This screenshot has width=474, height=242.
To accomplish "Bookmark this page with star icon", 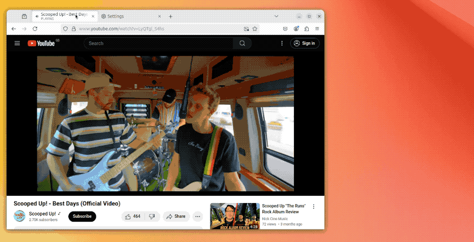I will pos(255,29).
